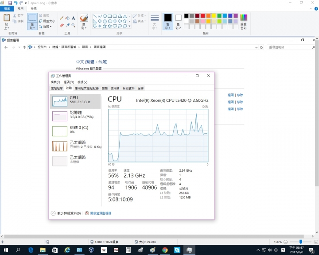Click the Cut (剪下) scissors button
The image size is (319, 255).
coord(19,15)
